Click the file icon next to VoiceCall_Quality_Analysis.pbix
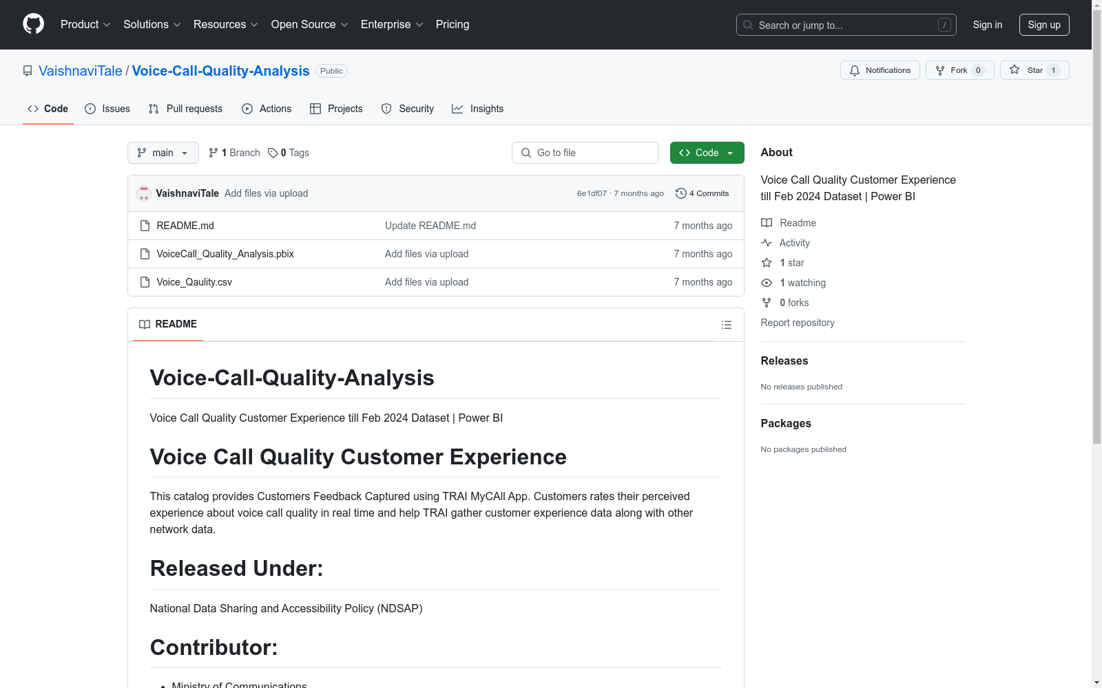 click(x=145, y=254)
